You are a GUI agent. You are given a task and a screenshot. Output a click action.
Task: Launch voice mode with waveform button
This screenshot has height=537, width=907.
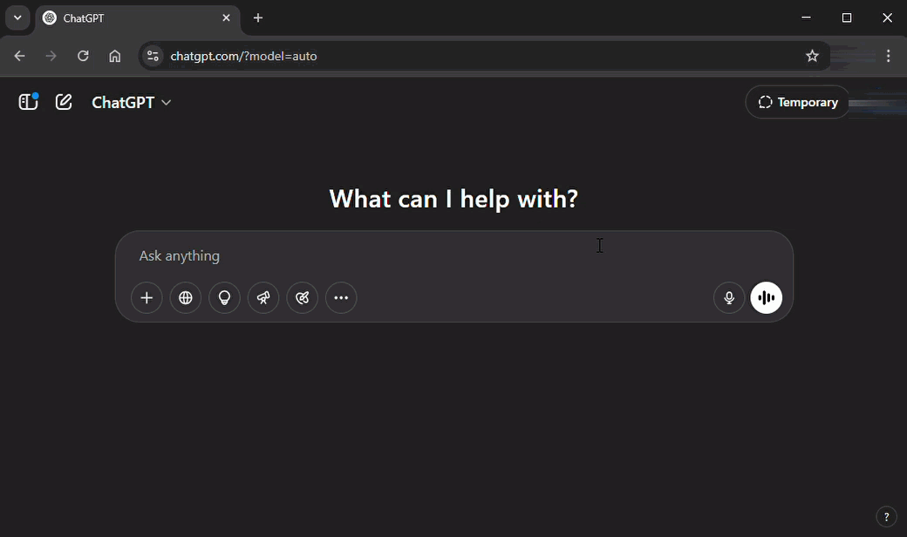(767, 297)
